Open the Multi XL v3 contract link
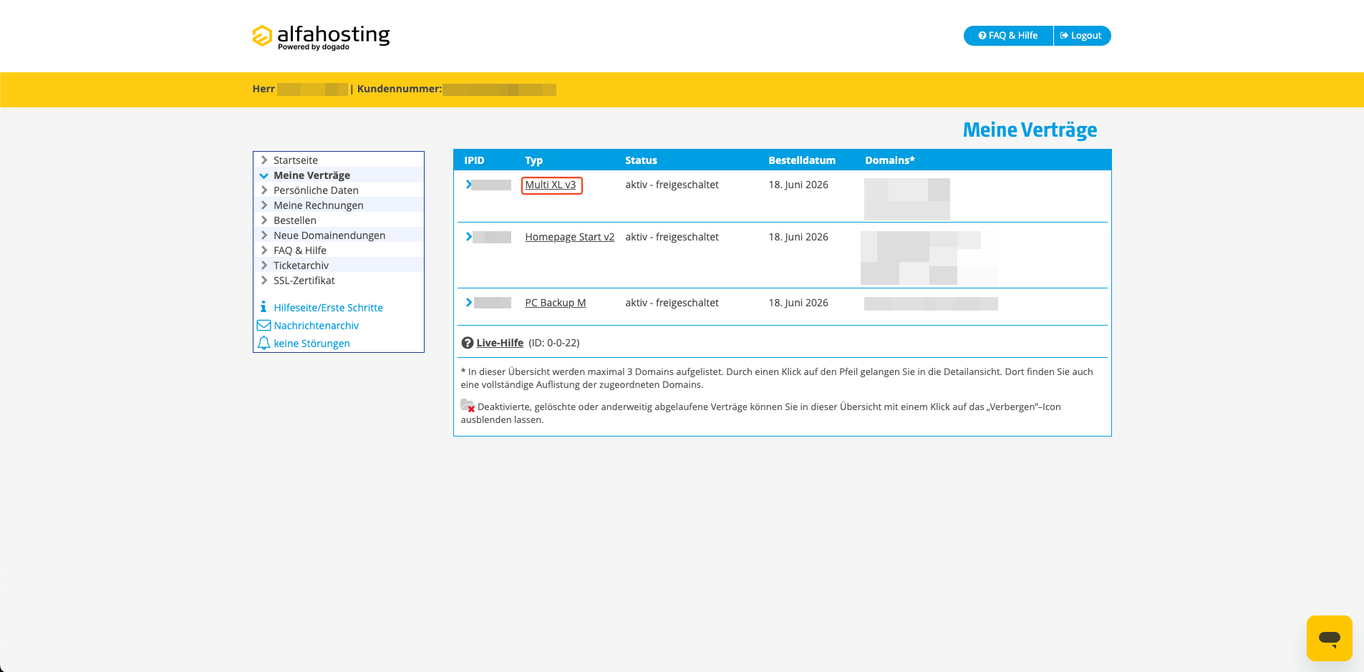Image resolution: width=1364 pixels, height=672 pixels. coord(551,185)
